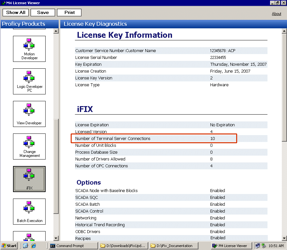Click the No Expiration value
The height and width of the screenshot is (250, 287).
click(222, 125)
